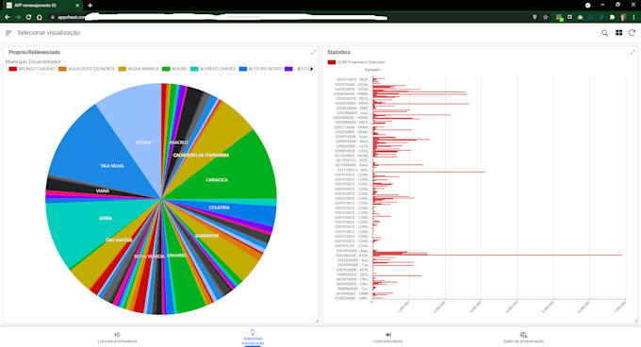This screenshot has height=347, width=641.
Task: Open a new browser tab
Action: tap(90, 6)
